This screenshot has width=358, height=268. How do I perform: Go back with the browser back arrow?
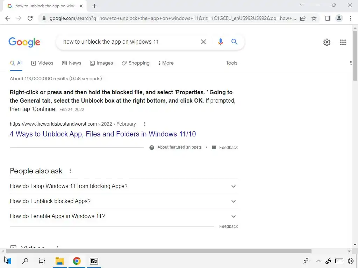[x=8, y=18]
